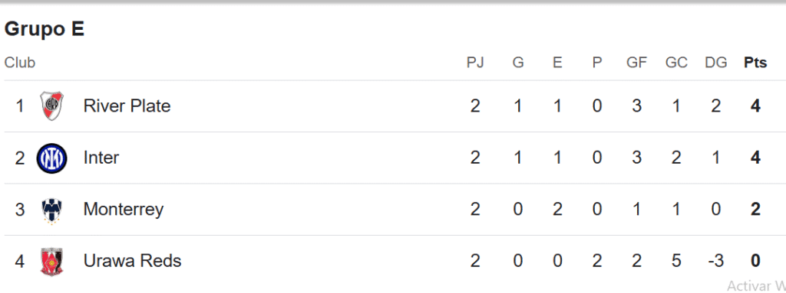Click River Plate's points value 4
Screen dimensions: 786x293
coord(755,106)
